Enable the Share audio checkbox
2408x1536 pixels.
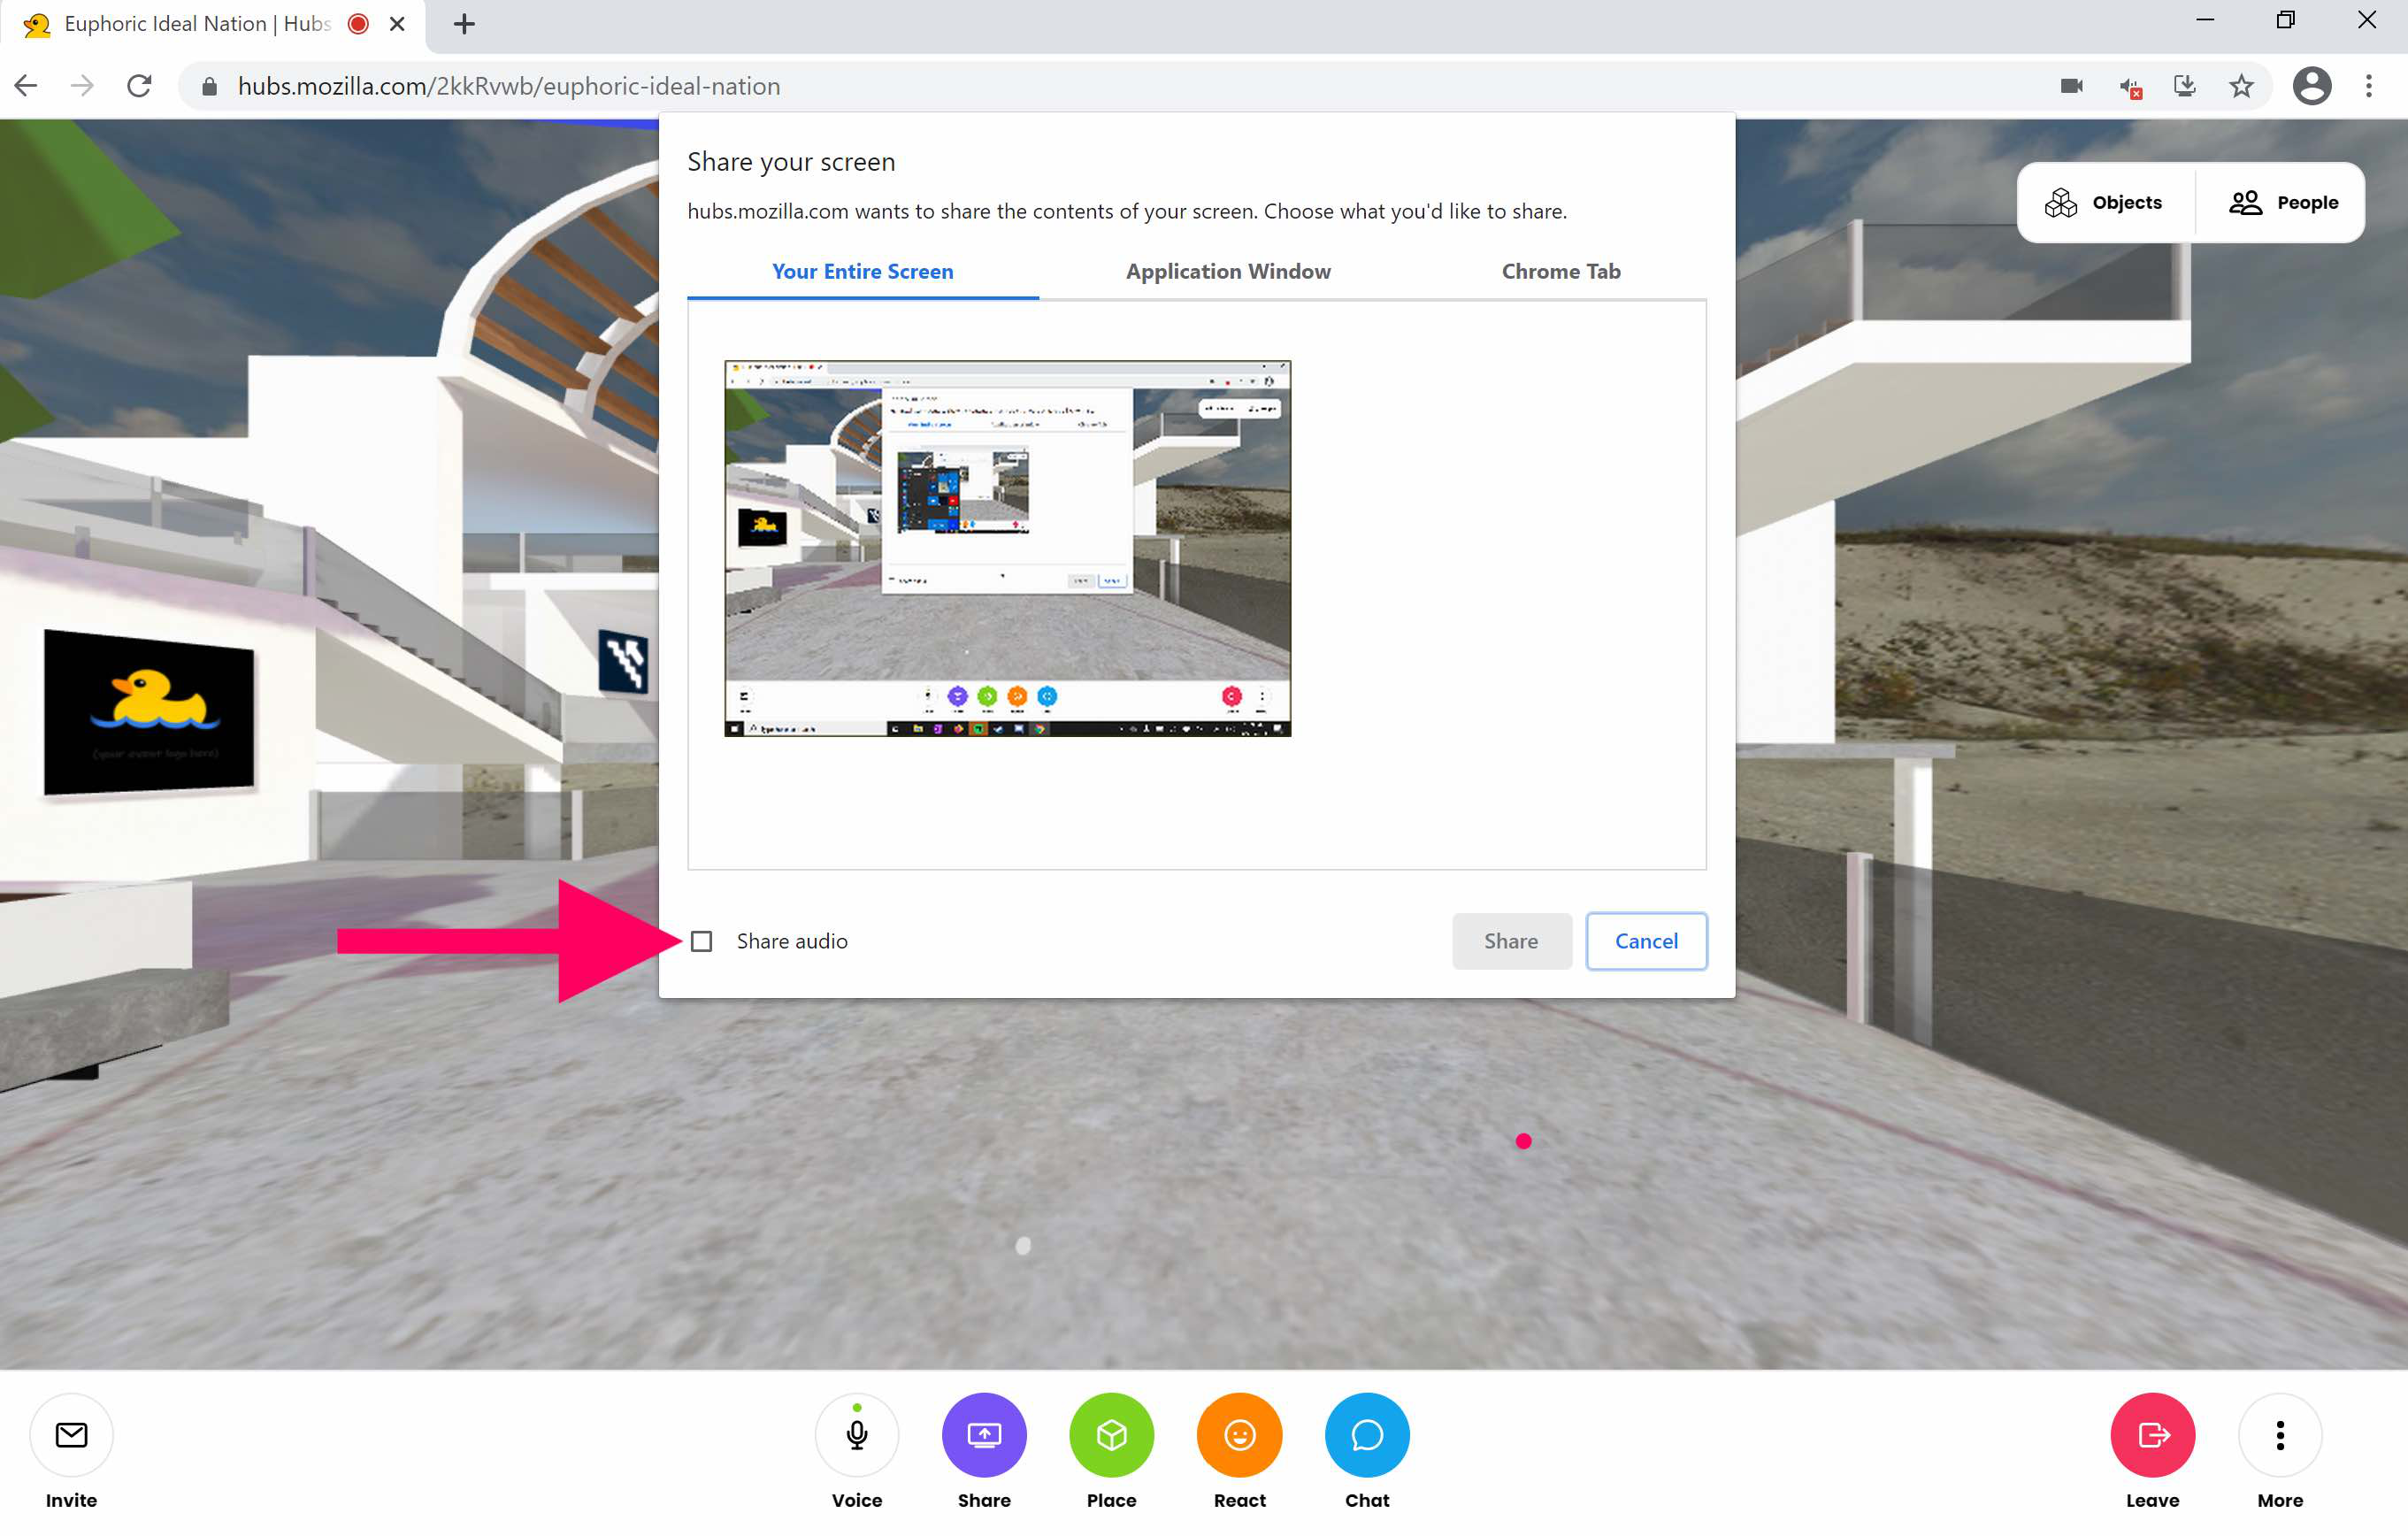point(702,941)
